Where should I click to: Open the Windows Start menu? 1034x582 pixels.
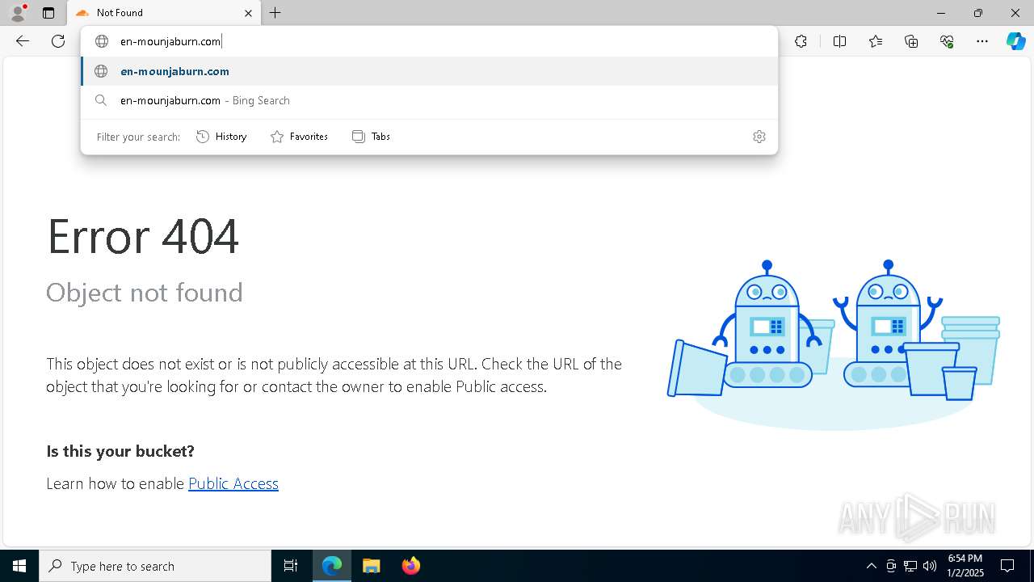tap(19, 566)
